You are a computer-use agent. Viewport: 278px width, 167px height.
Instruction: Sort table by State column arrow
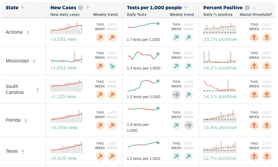(22, 8)
